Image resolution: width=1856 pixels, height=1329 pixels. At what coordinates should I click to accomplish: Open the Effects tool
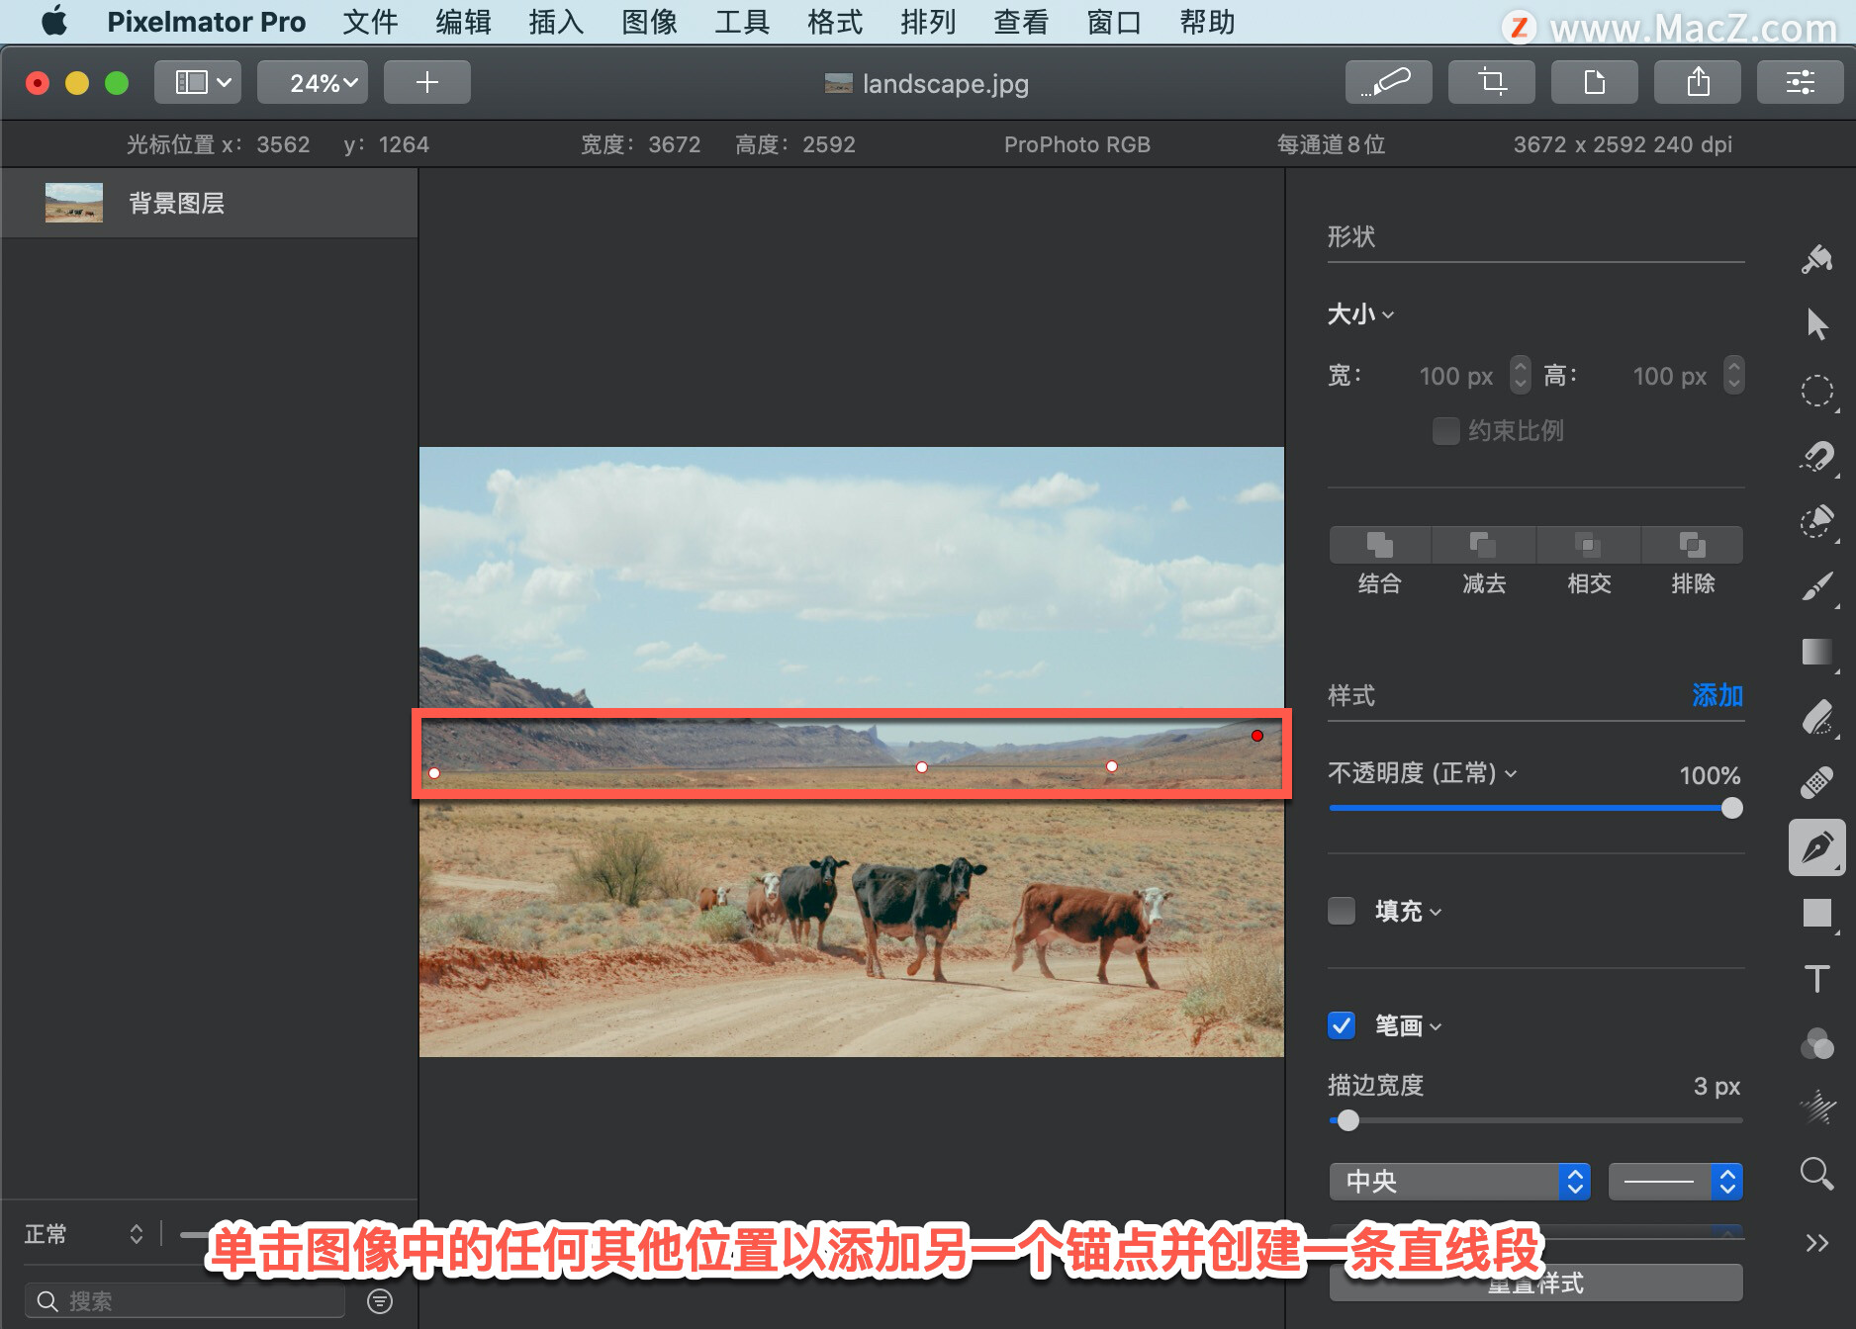click(1816, 1107)
